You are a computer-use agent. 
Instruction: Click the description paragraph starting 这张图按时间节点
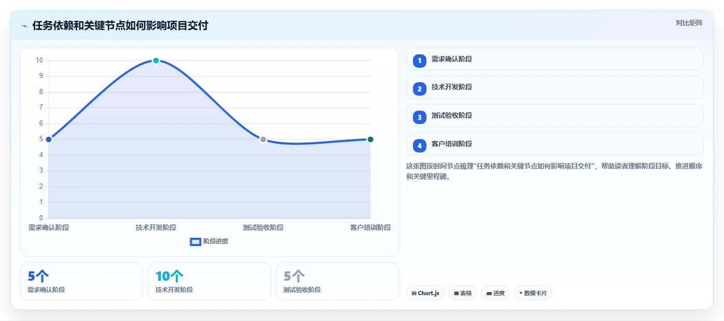click(x=554, y=171)
